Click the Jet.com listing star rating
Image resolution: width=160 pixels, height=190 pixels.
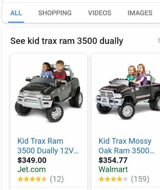[x=32, y=179]
